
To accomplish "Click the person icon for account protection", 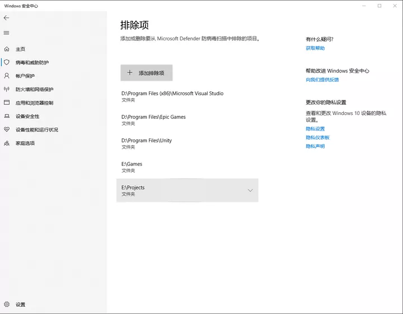I will (7, 76).
